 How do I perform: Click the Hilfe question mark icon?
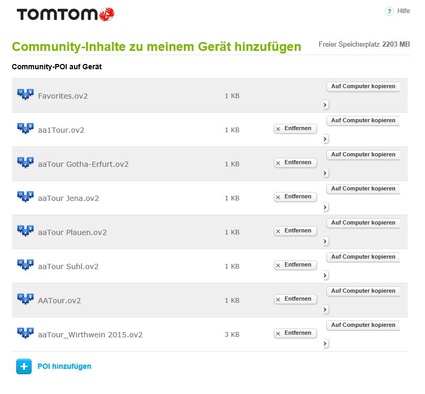click(x=389, y=12)
